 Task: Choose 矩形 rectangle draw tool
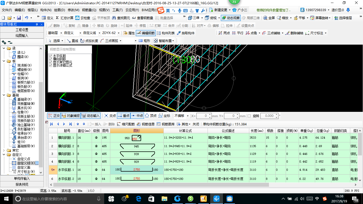point(145,41)
